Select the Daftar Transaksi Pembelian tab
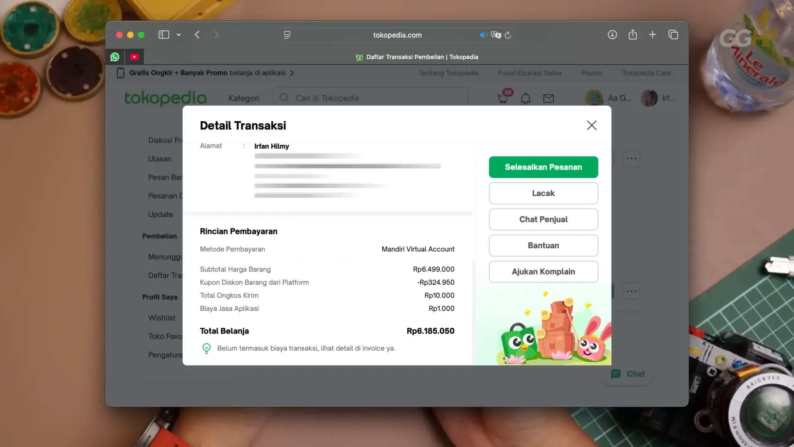 tap(416, 57)
